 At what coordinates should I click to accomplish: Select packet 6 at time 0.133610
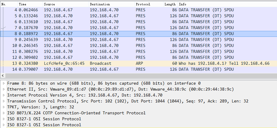click(x=119, y=22)
